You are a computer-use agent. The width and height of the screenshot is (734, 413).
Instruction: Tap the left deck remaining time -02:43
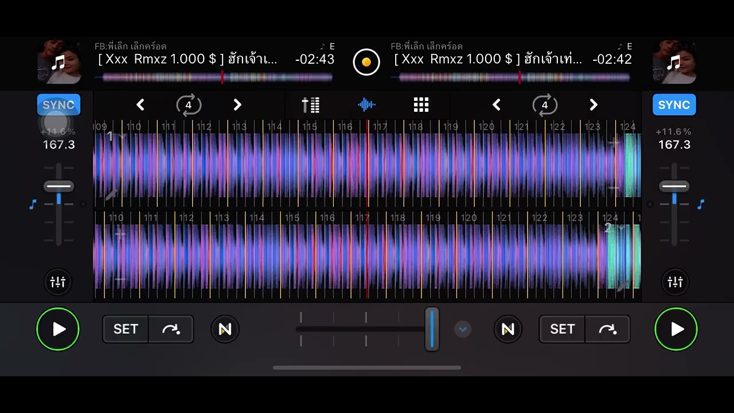click(x=315, y=59)
